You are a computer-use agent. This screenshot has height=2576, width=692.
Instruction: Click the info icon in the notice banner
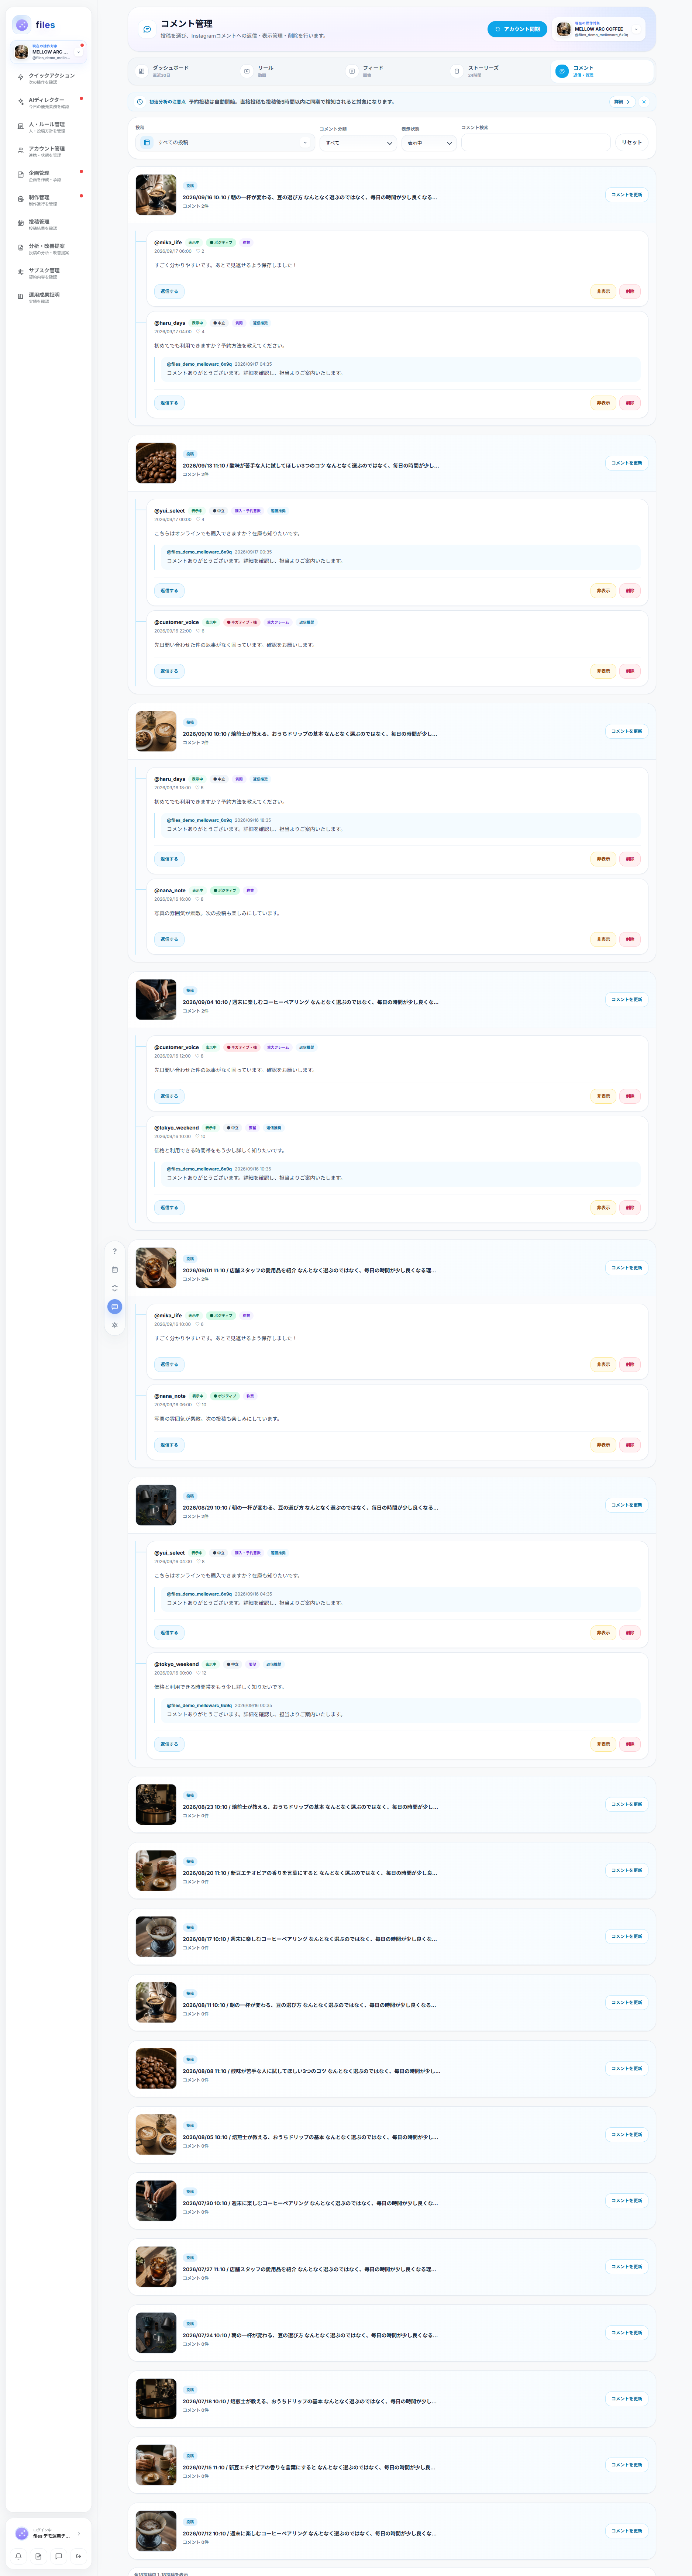tap(140, 102)
